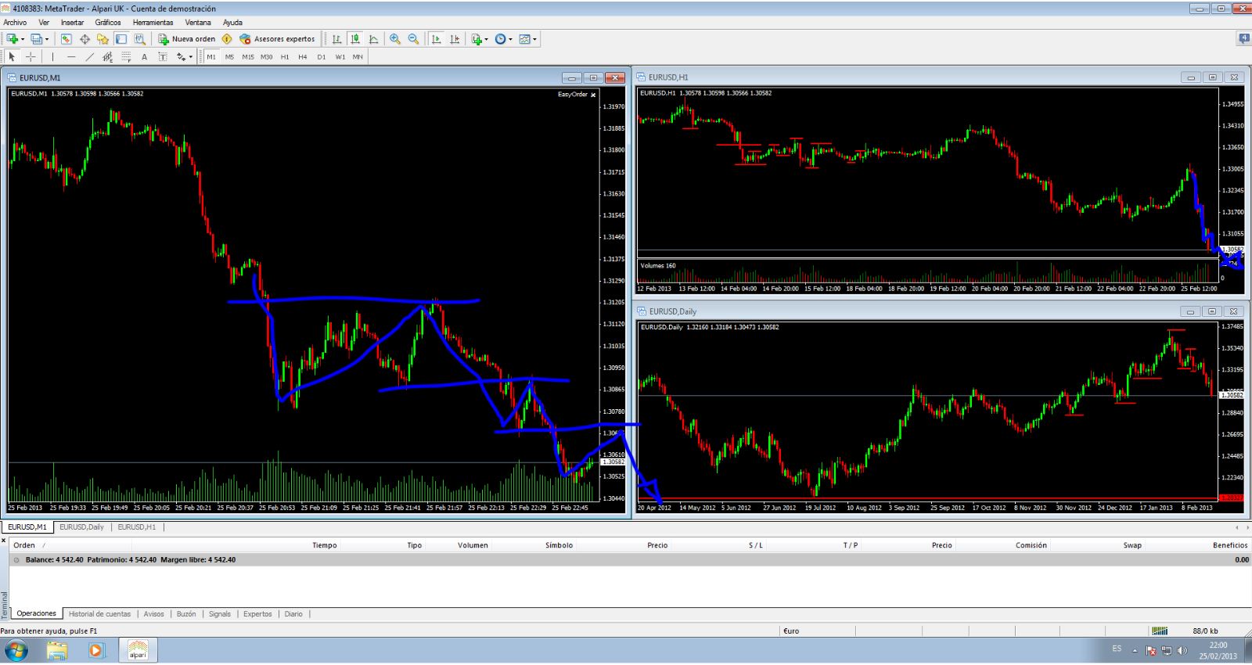Image resolution: width=1252 pixels, height=665 pixels.
Task: Select the crosshair tool
Action: point(31,56)
